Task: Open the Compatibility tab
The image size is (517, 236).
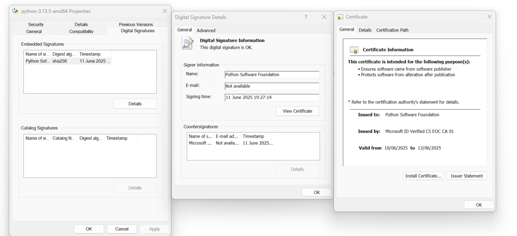Action: pos(81,31)
